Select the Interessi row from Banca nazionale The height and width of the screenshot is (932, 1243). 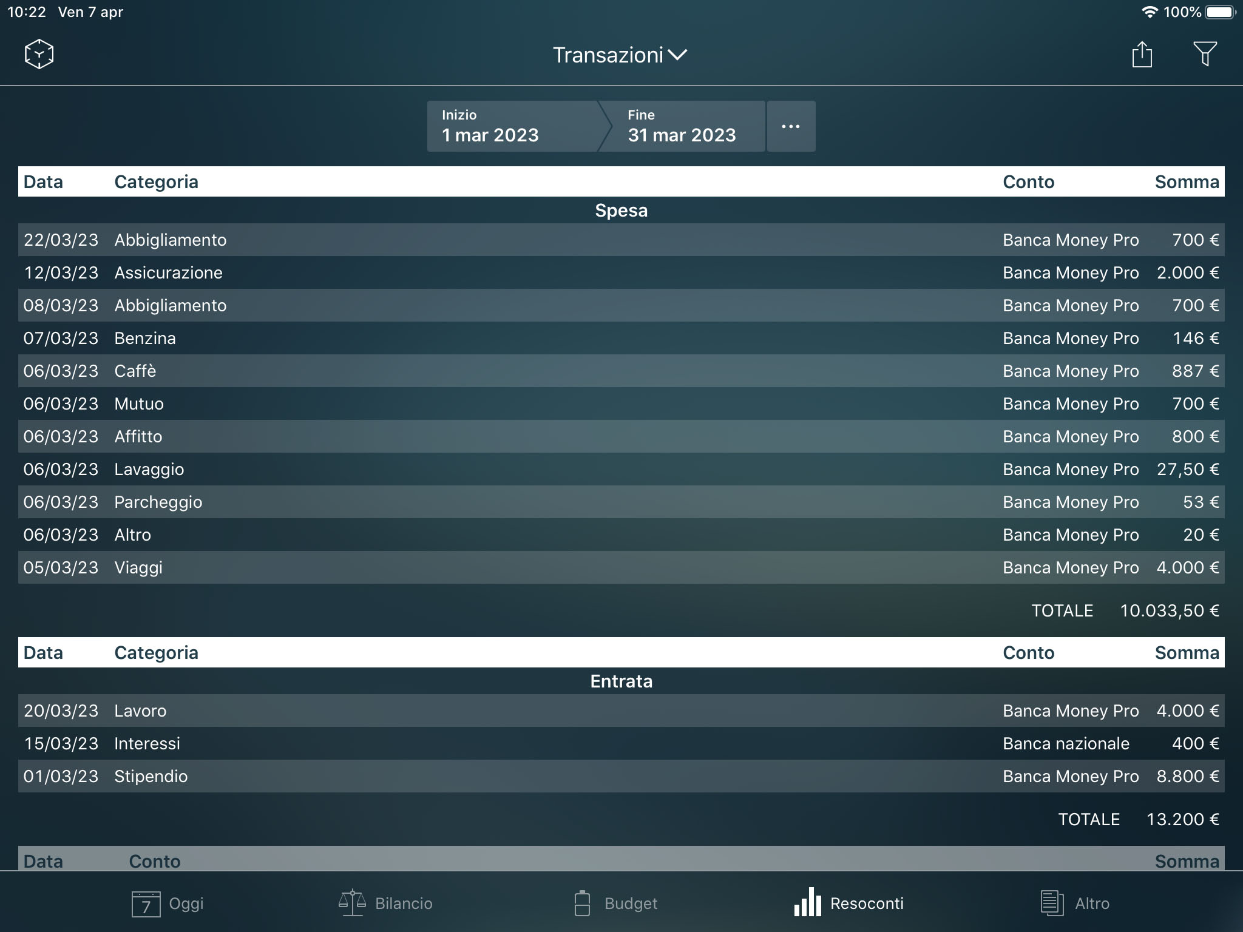tap(621, 743)
